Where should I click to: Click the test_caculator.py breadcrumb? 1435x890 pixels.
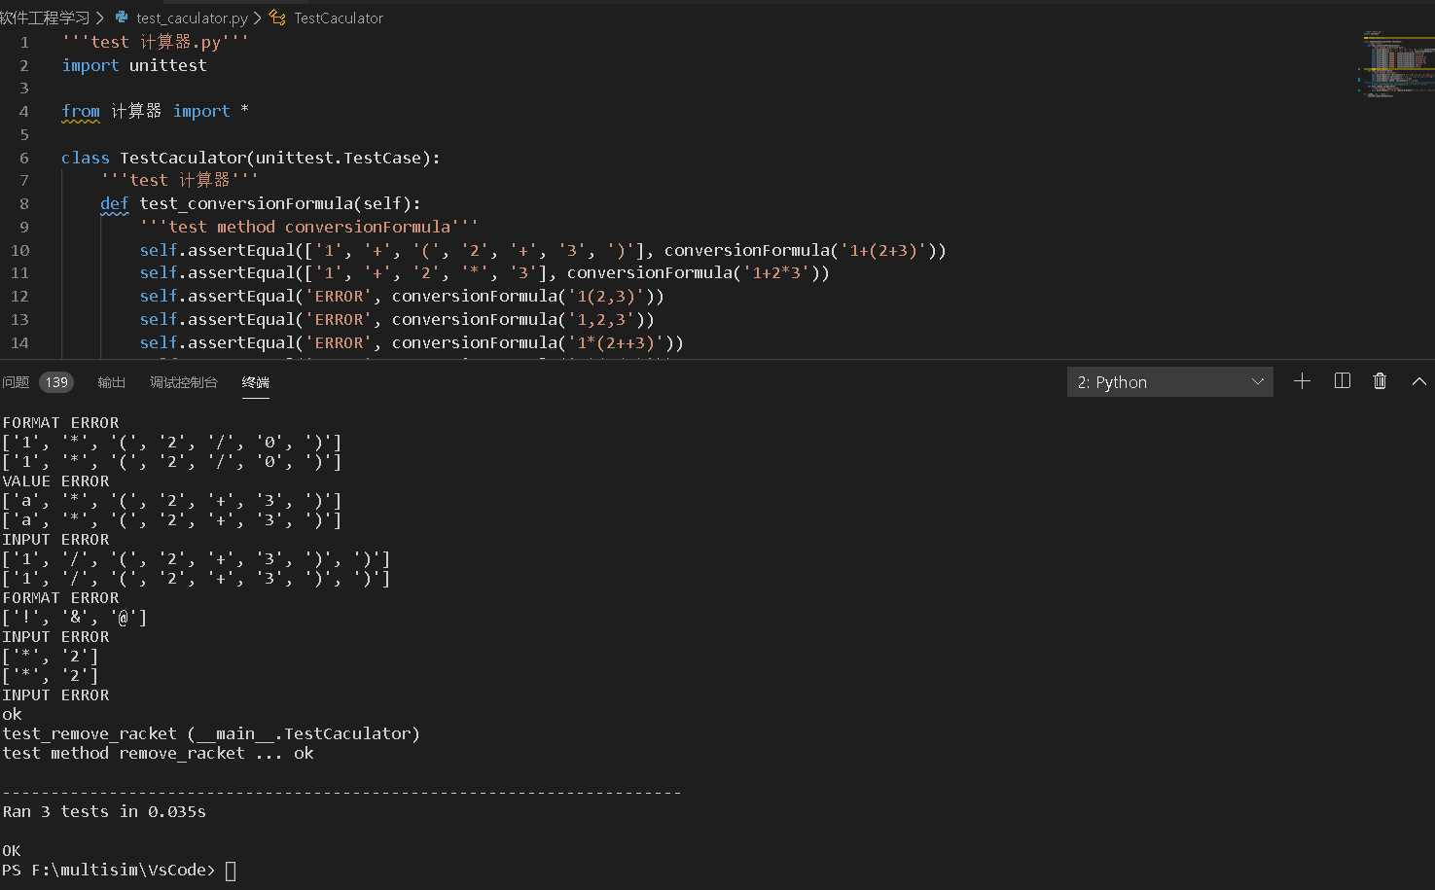pyautogui.click(x=192, y=18)
